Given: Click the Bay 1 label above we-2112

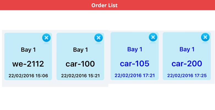Looking at the screenshot, I should (28, 50).
